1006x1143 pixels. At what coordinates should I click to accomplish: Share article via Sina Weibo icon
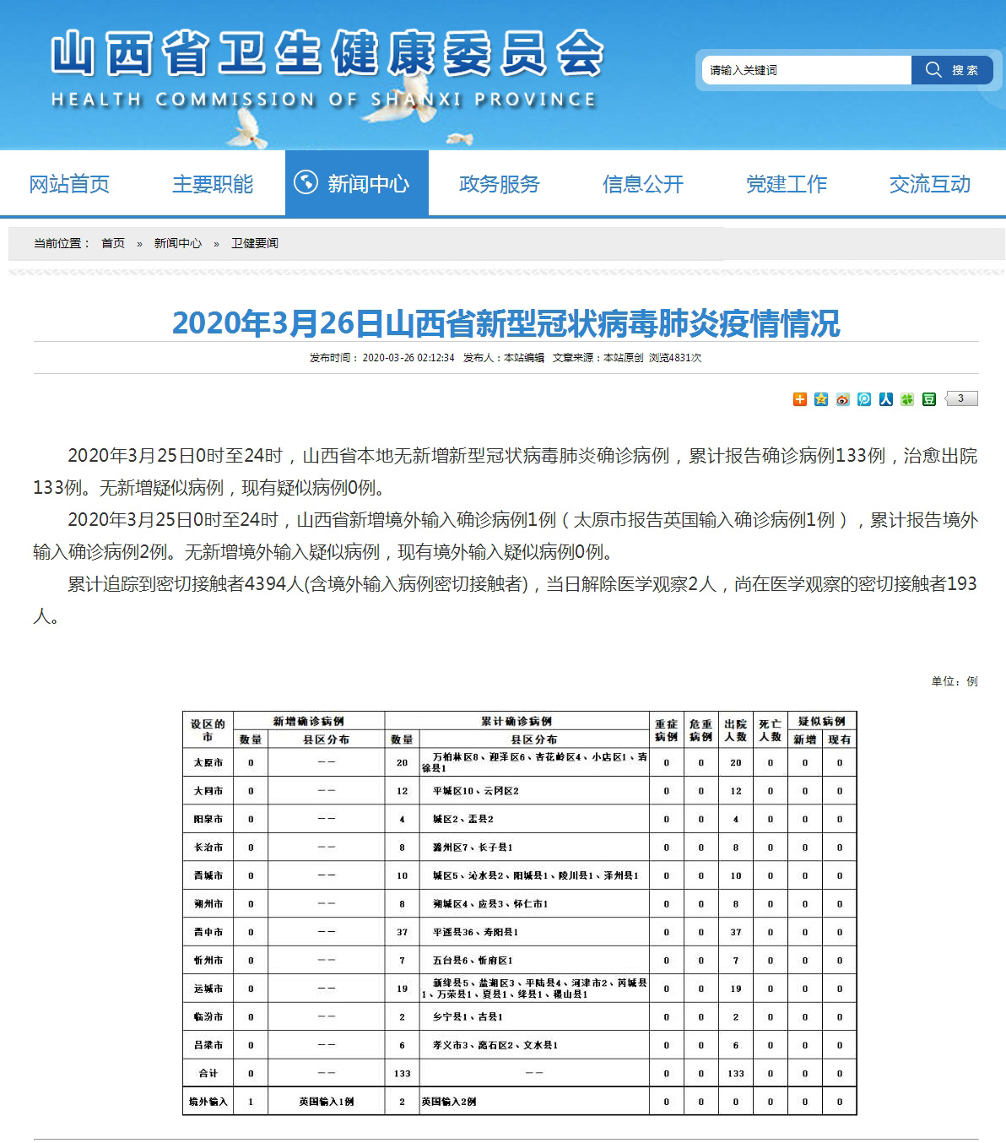tap(842, 399)
